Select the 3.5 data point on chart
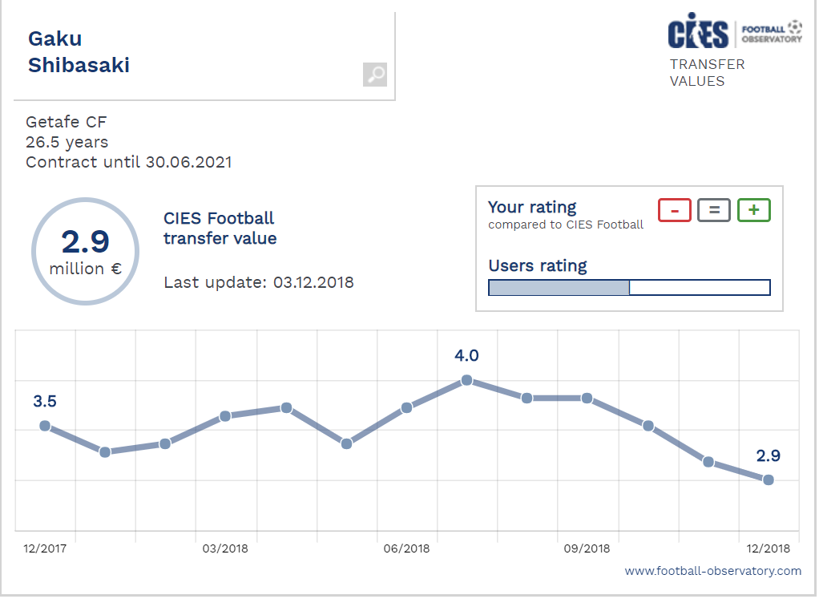The image size is (819, 603). [x=45, y=426]
